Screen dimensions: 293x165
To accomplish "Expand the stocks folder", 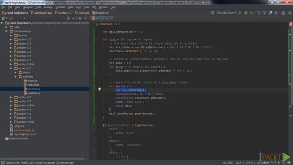I will 16,72.
